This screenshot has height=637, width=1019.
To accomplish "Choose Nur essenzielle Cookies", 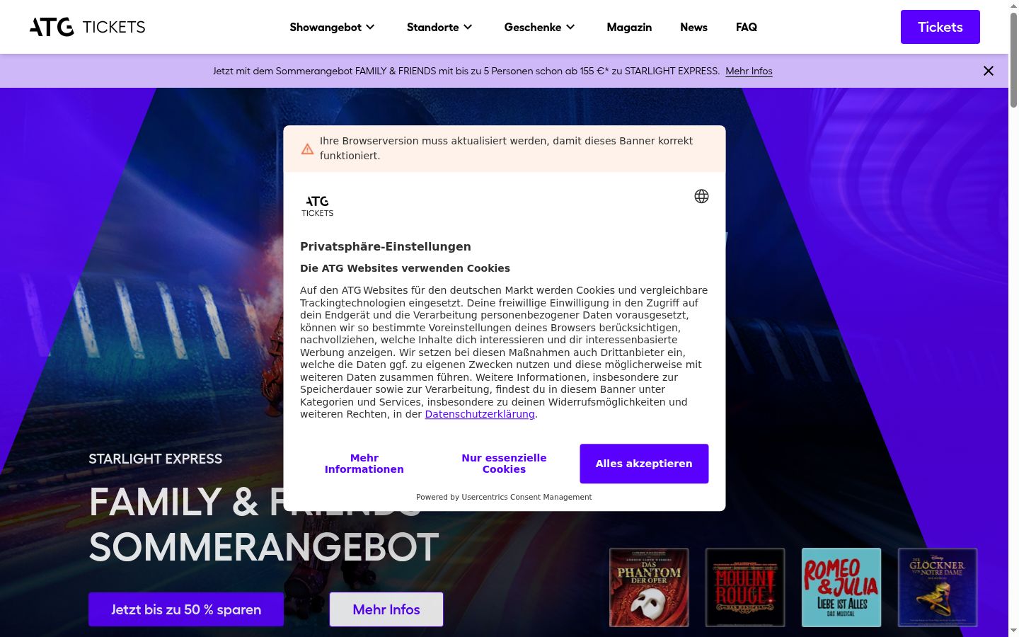I will tap(504, 464).
